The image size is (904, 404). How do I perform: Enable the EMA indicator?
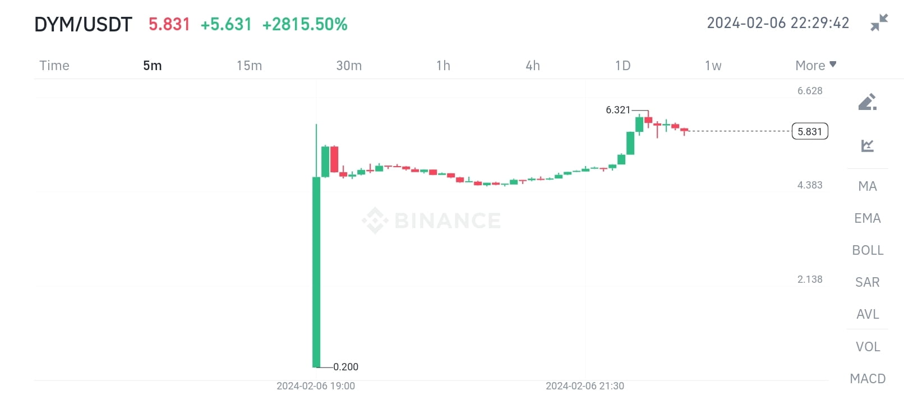click(x=867, y=218)
